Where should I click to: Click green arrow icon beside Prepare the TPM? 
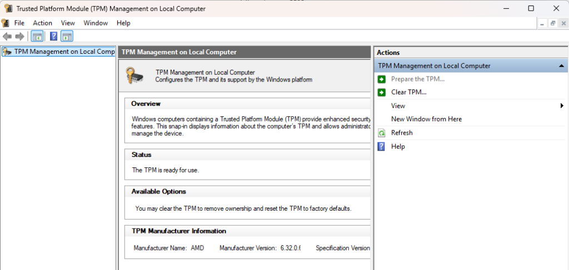tap(381, 79)
